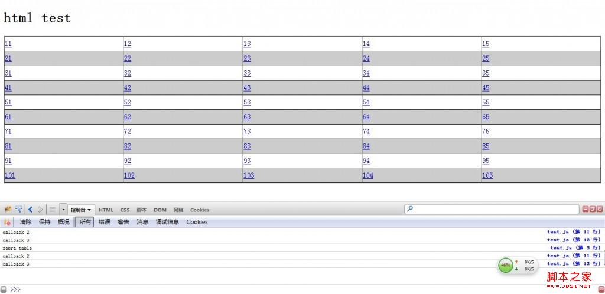The height and width of the screenshot is (294, 605).
Task: Expand the small arrow dropdown before 控制台
Action: (63, 210)
